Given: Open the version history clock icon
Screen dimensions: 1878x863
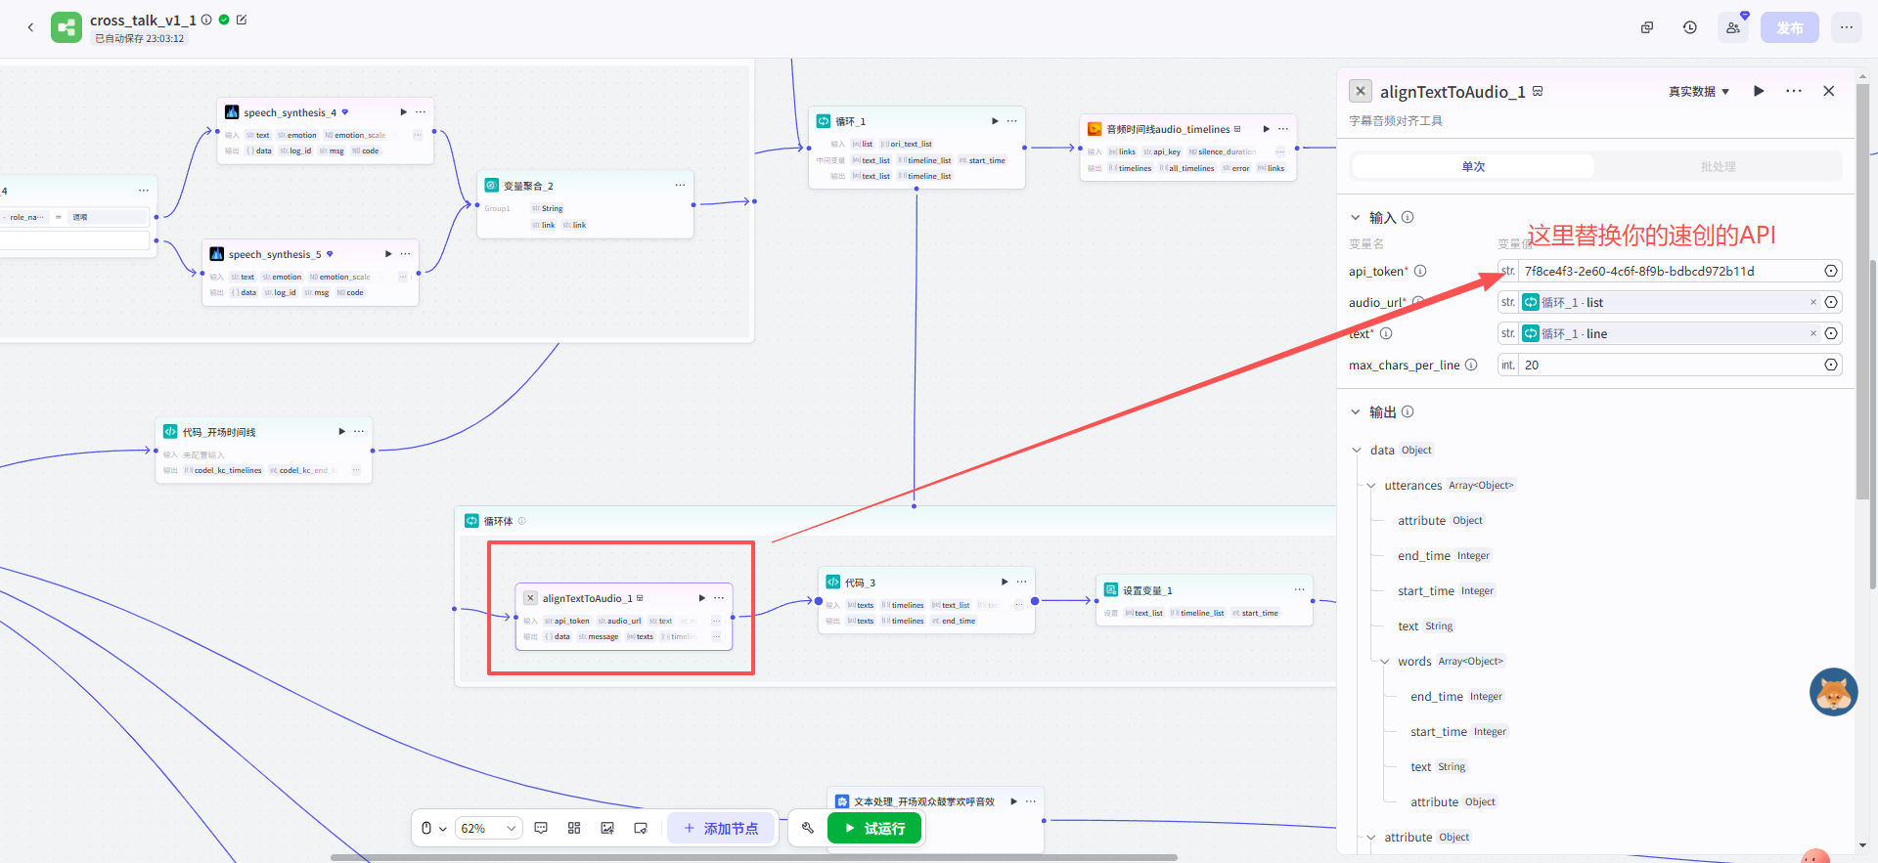Looking at the screenshot, I should (x=1689, y=27).
